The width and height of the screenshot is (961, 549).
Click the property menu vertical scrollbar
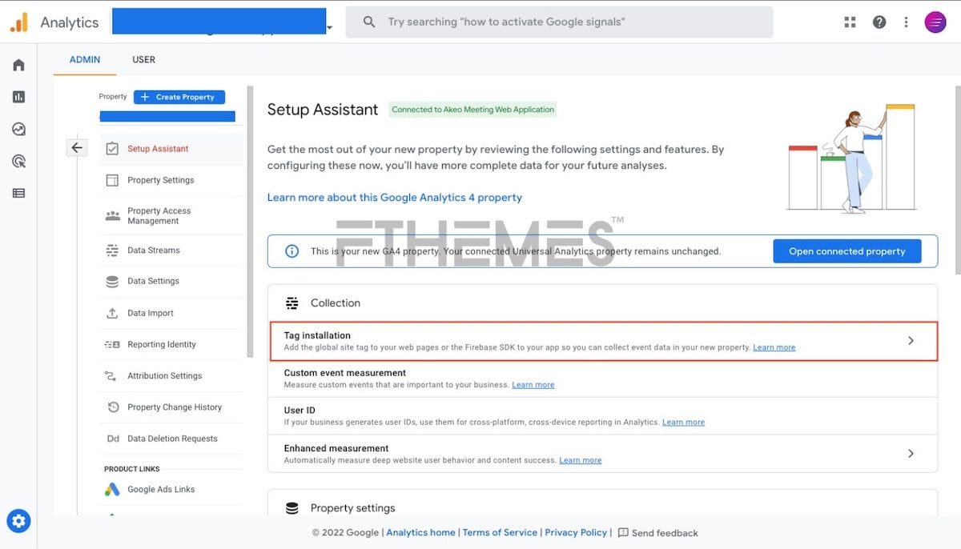pos(251,222)
